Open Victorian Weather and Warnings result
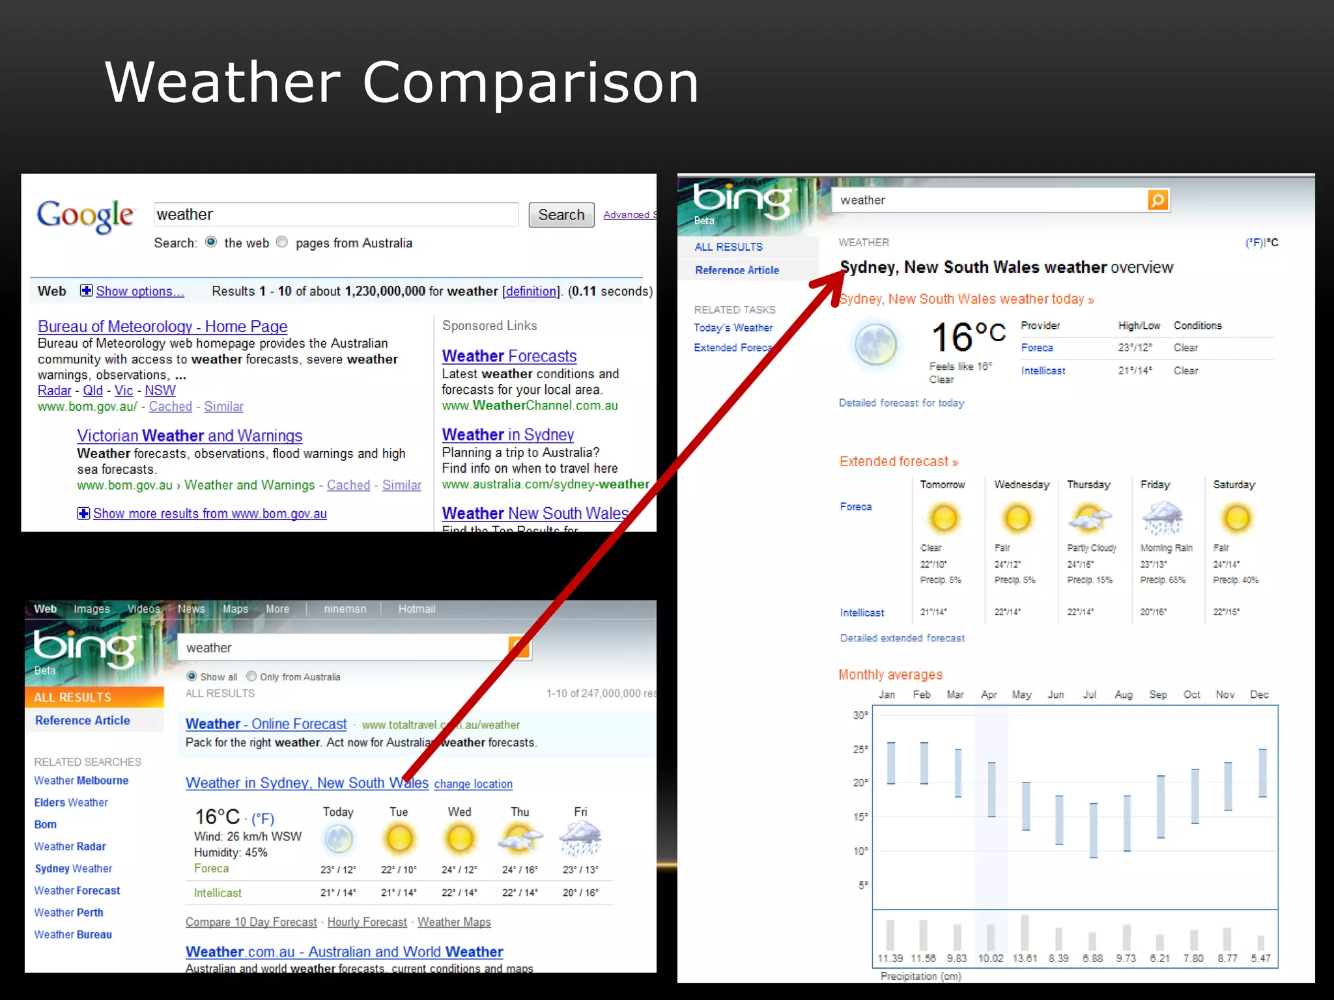 pyautogui.click(x=190, y=436)
